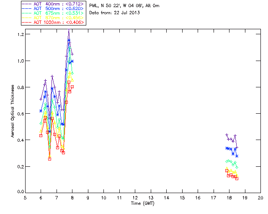Image resolution: width=268 pixels, height=214 pixels.
Task: Click the 'Aerosol Optical Thickness' axis label
Action: 13,111
